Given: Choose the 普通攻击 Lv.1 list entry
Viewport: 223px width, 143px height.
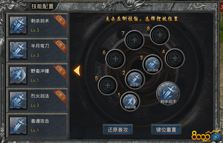Looking at the screenshot, I should (x=37, y=126).
